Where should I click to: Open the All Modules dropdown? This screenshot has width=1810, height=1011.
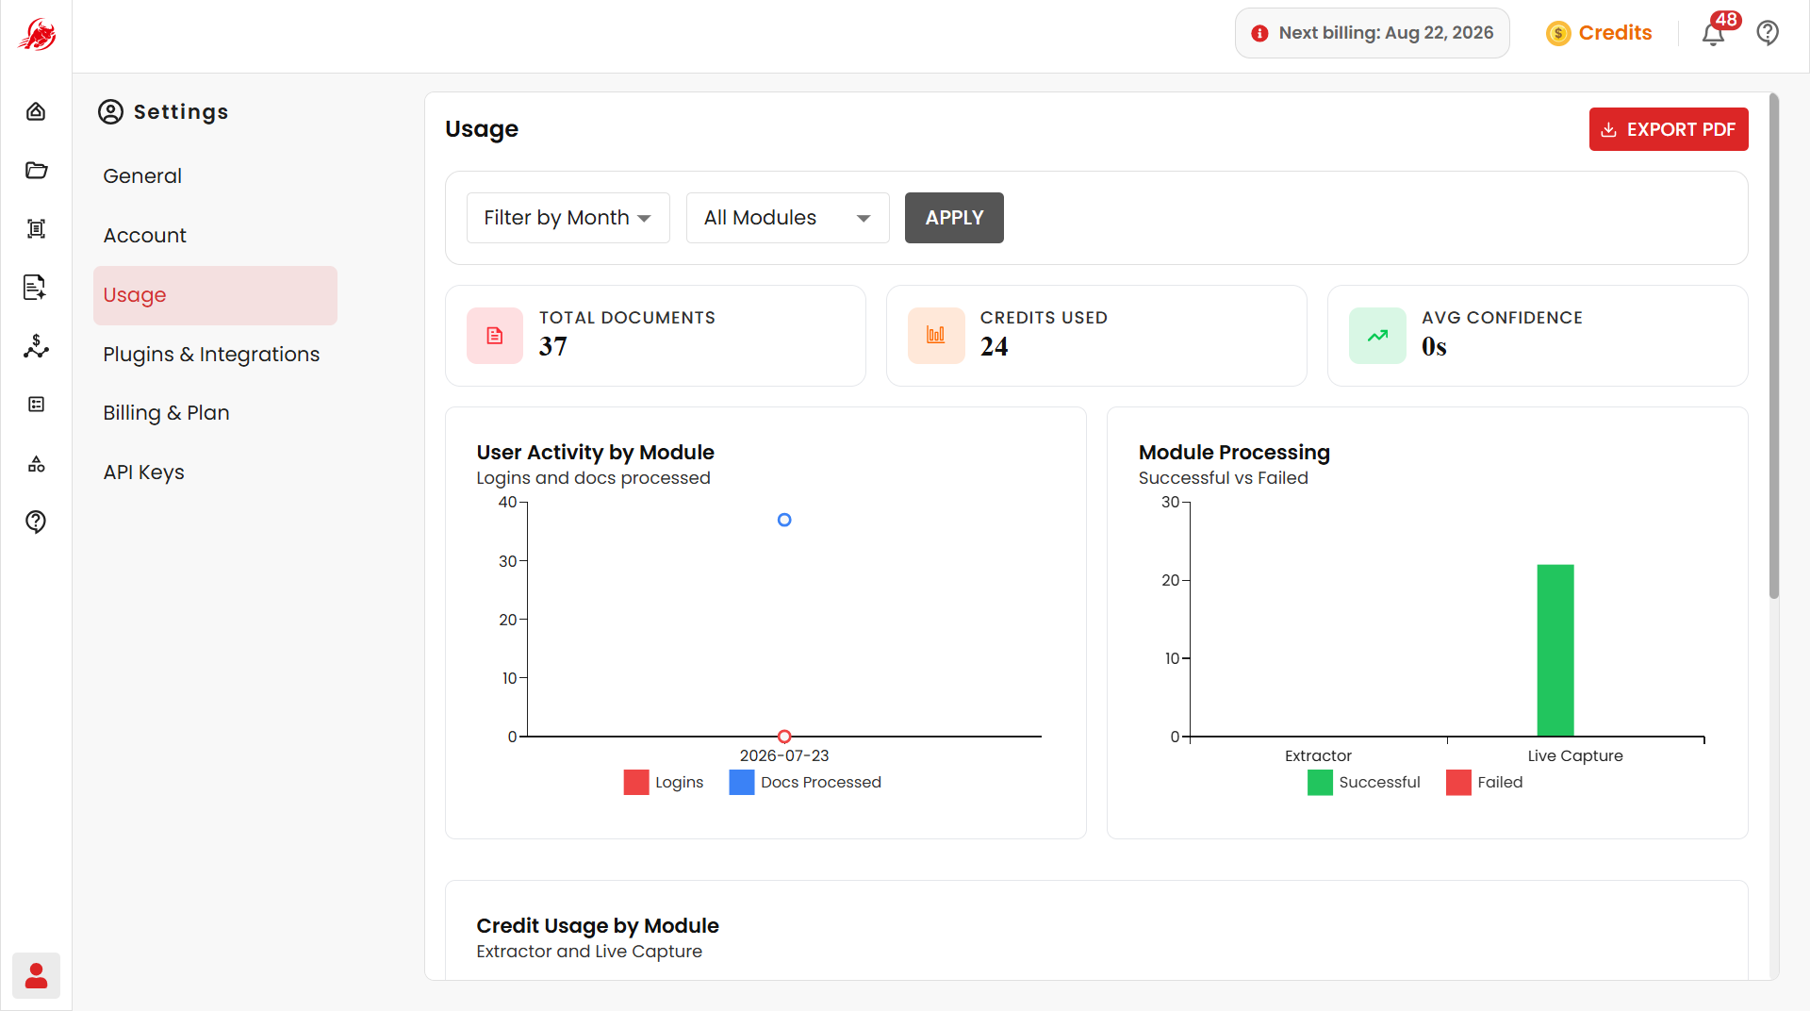pos(788,218)
